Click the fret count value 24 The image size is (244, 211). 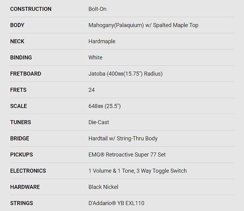coord(92,90)
